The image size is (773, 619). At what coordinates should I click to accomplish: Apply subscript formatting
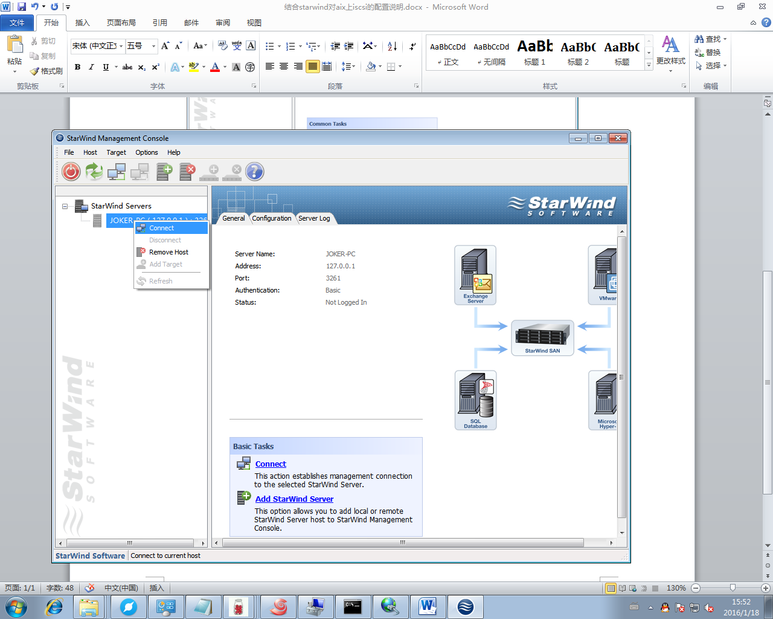point(142,67)
